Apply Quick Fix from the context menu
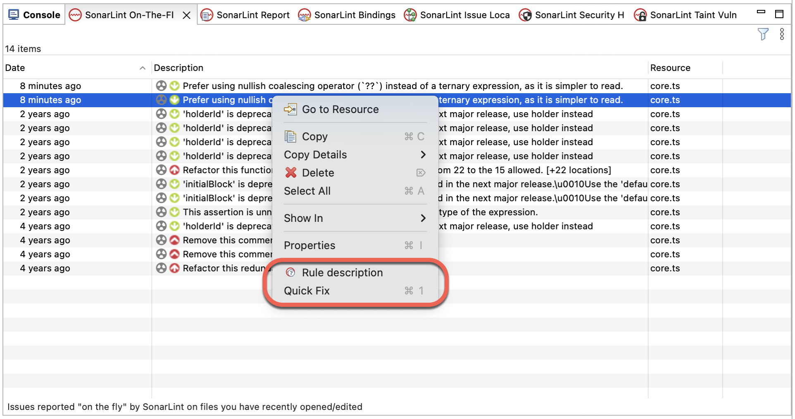Viewport: 795px width, 419px height. (x=355, y=291)
